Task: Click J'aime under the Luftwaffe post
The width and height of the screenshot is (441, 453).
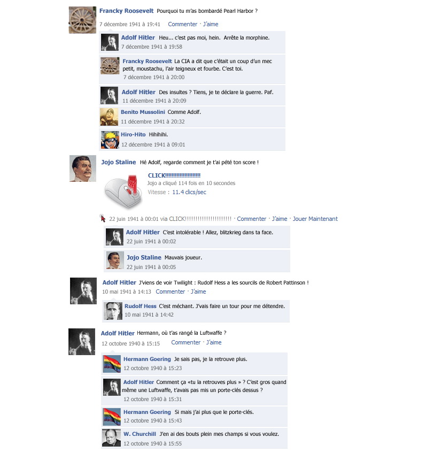Action: [x=214, y=342]
